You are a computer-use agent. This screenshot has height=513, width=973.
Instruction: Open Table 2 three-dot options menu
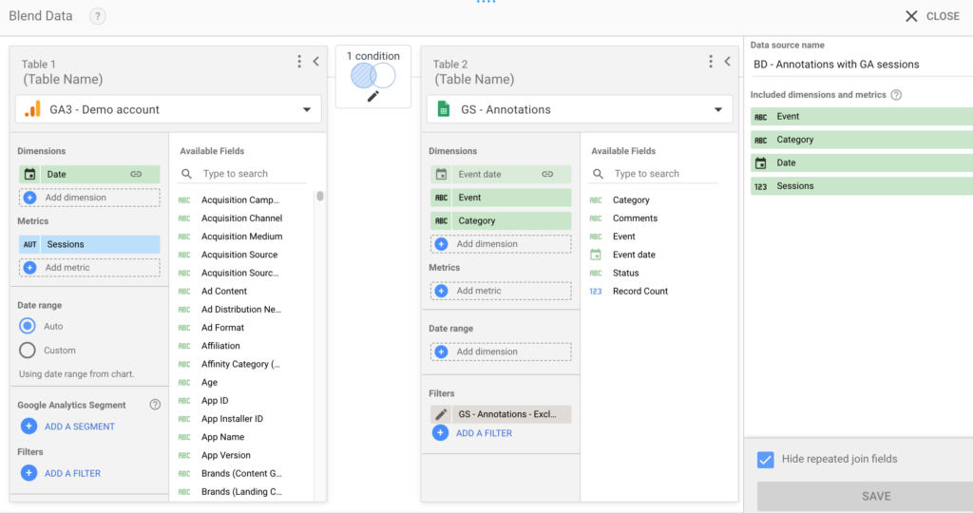pos(711,62)
